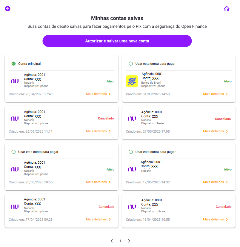Select the 23/05/2025 Nubank account to pay
This screenshot has width=240, height=247.
pyautogui.click(x=13, y=152)
